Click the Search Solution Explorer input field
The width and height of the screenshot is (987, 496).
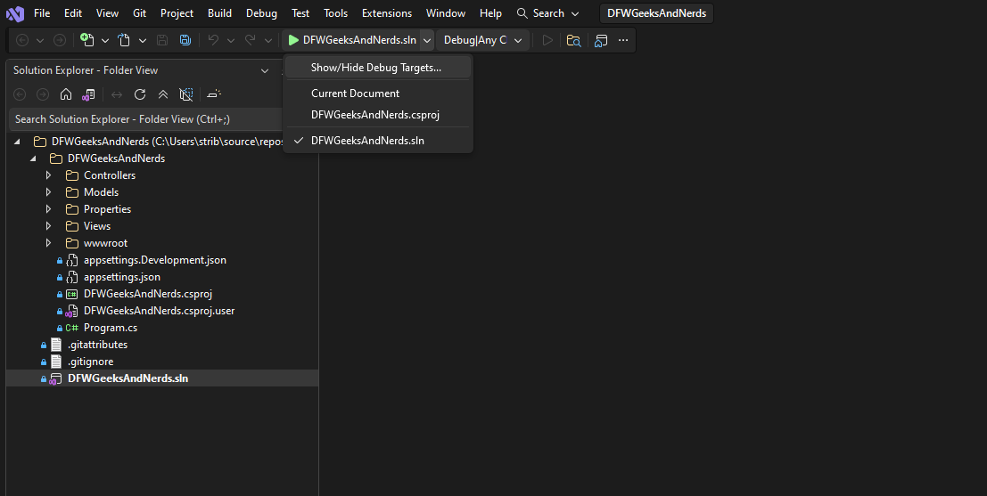tap(146, 118)
